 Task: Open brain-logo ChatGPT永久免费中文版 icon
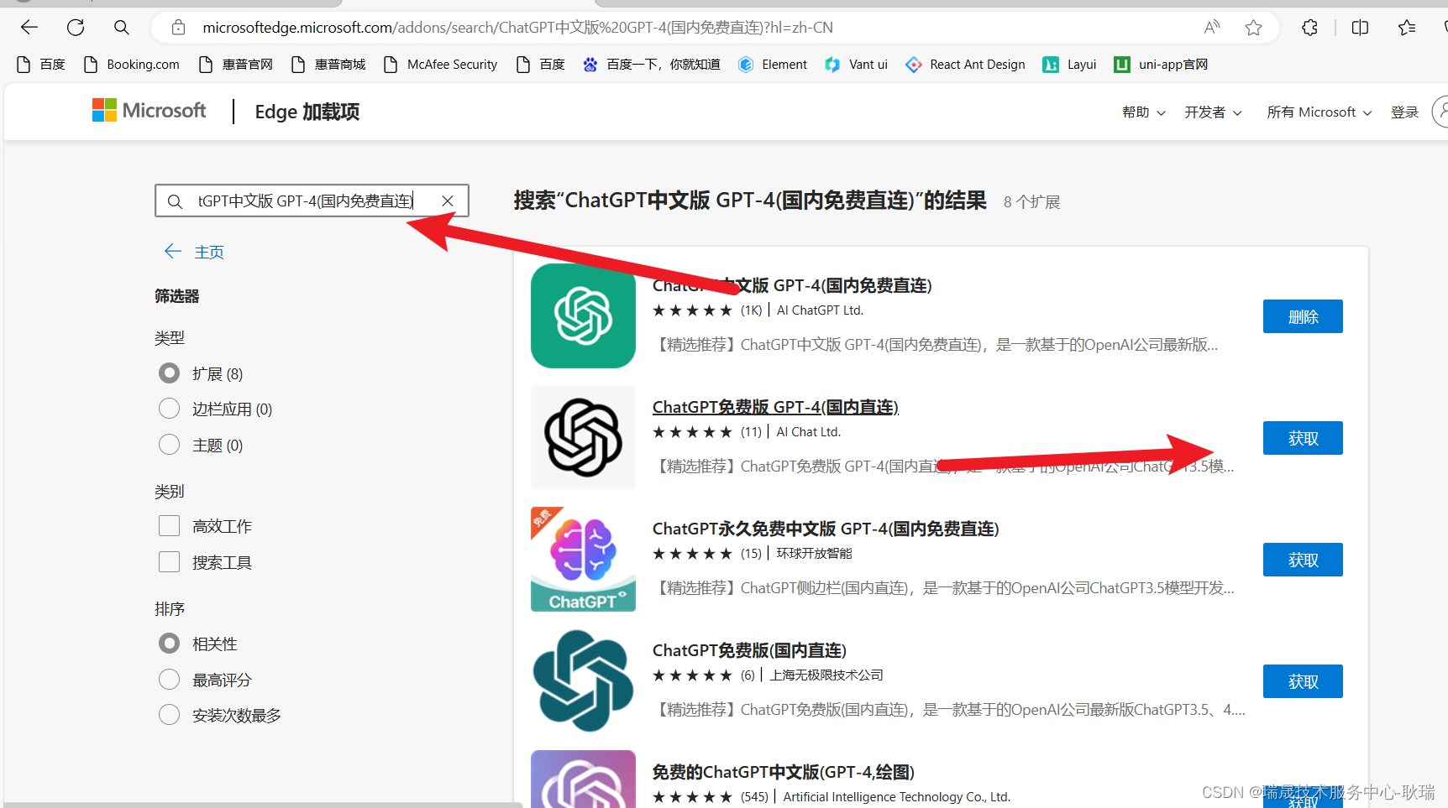tap(583, 559)
